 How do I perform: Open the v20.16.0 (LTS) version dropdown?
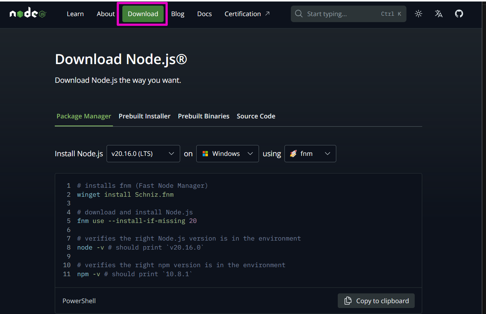coord(143,154)
